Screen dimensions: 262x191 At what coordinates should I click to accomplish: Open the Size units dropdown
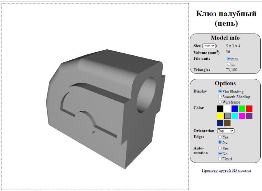click(x=209, y=46)
